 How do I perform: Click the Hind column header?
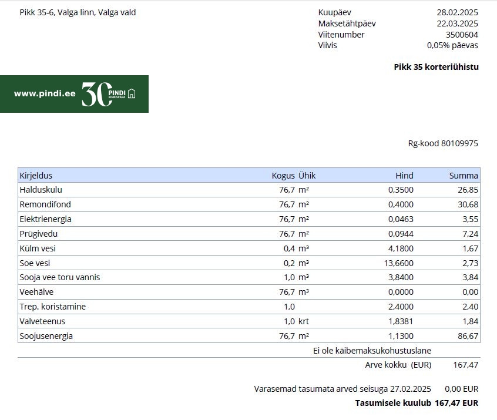(404, 176)
